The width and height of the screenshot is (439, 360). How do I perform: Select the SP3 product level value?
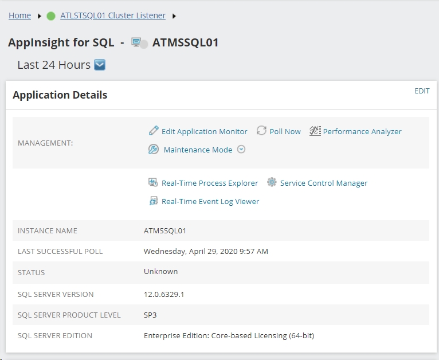[150, 315]
